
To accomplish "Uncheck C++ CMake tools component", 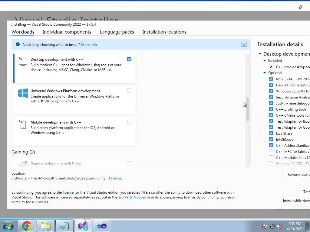I will click(271, 115).
